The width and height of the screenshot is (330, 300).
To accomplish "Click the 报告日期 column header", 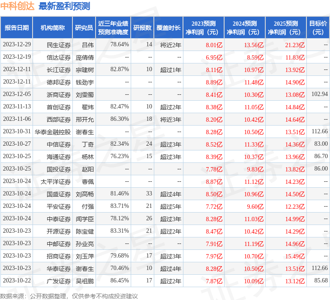I will point(16,27).
